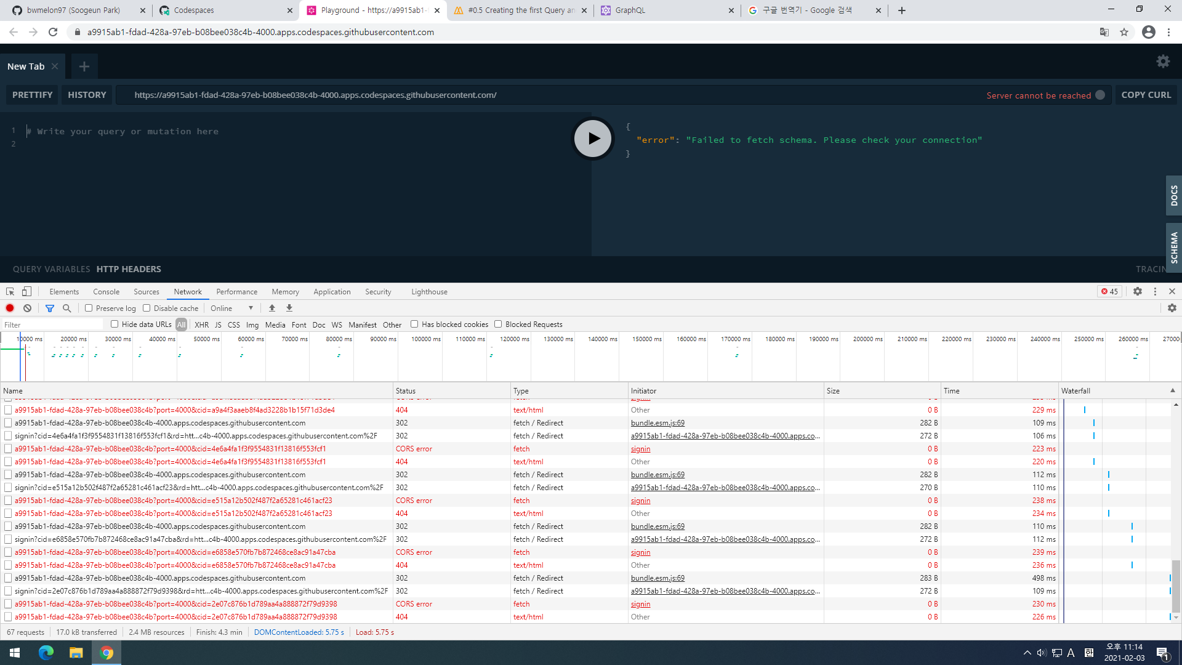Enable the Preserve log checkbox
Screen dimensions: 1182x665
(89, 308)
